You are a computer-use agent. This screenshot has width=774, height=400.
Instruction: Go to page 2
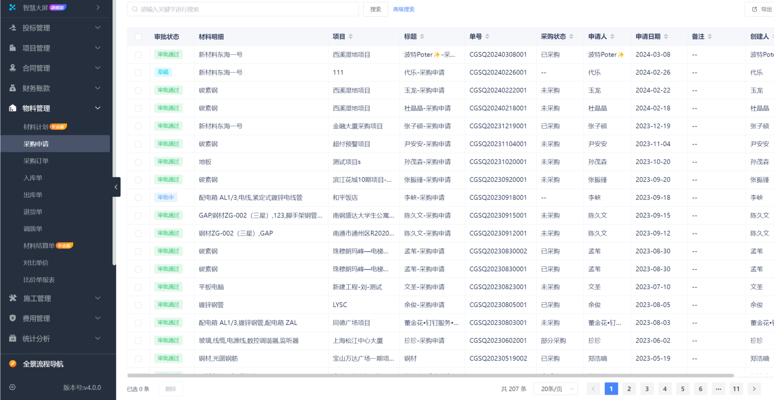pyautogui.click(x=629, y=389)
